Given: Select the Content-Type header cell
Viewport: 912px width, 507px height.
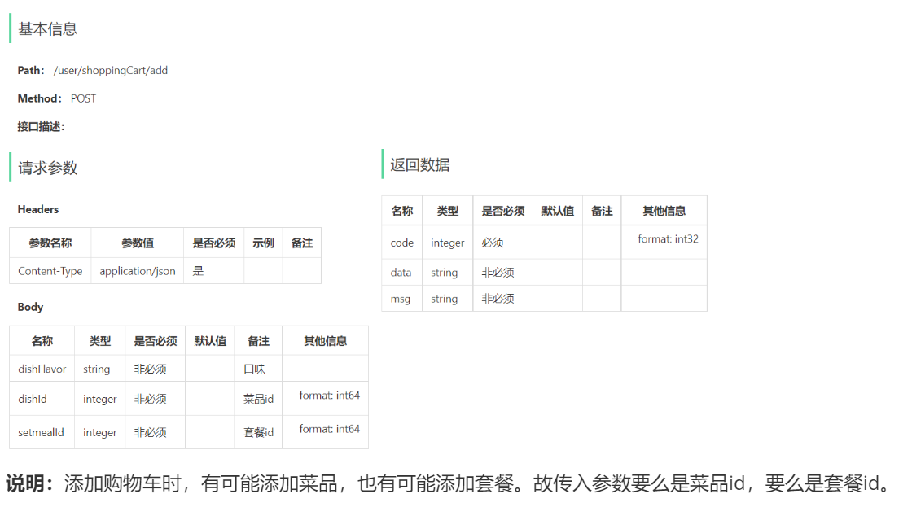Looking at the screenshot, I should pyautogui.click(x=50, y=271).
